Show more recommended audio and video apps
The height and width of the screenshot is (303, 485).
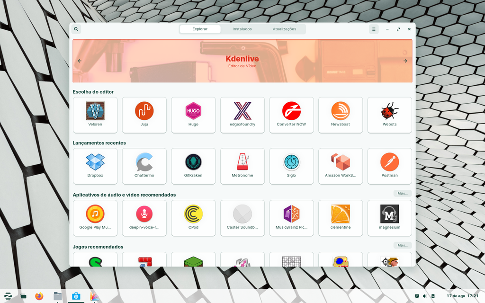tap(403, 193)
